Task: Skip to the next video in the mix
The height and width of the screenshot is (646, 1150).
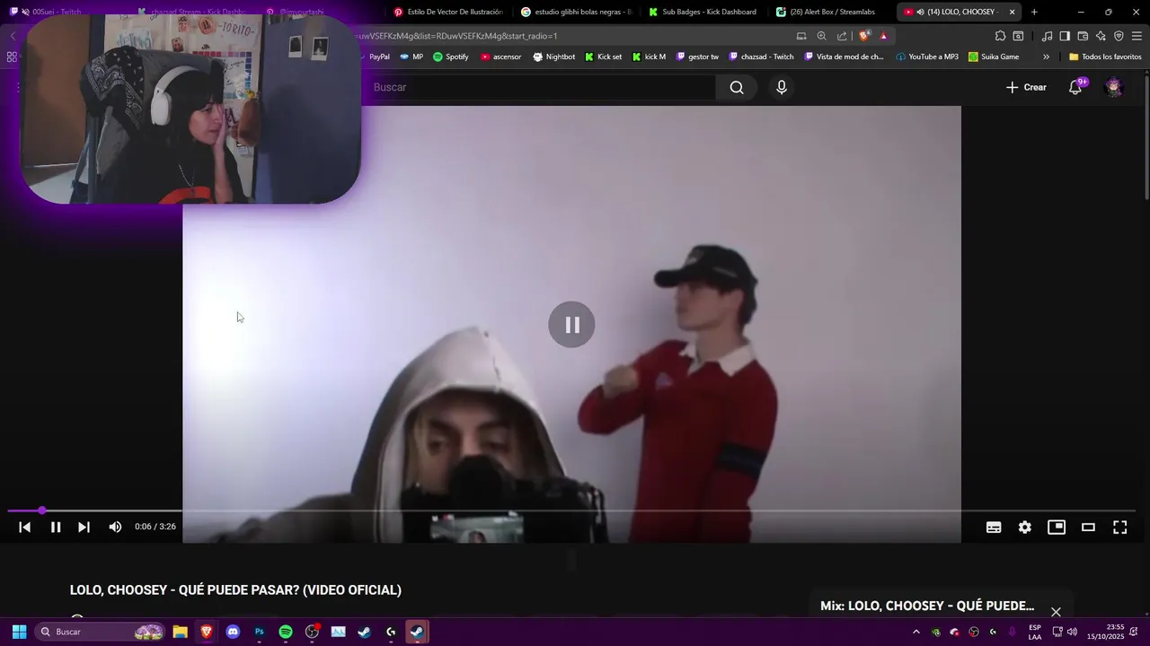Action: 84,528
